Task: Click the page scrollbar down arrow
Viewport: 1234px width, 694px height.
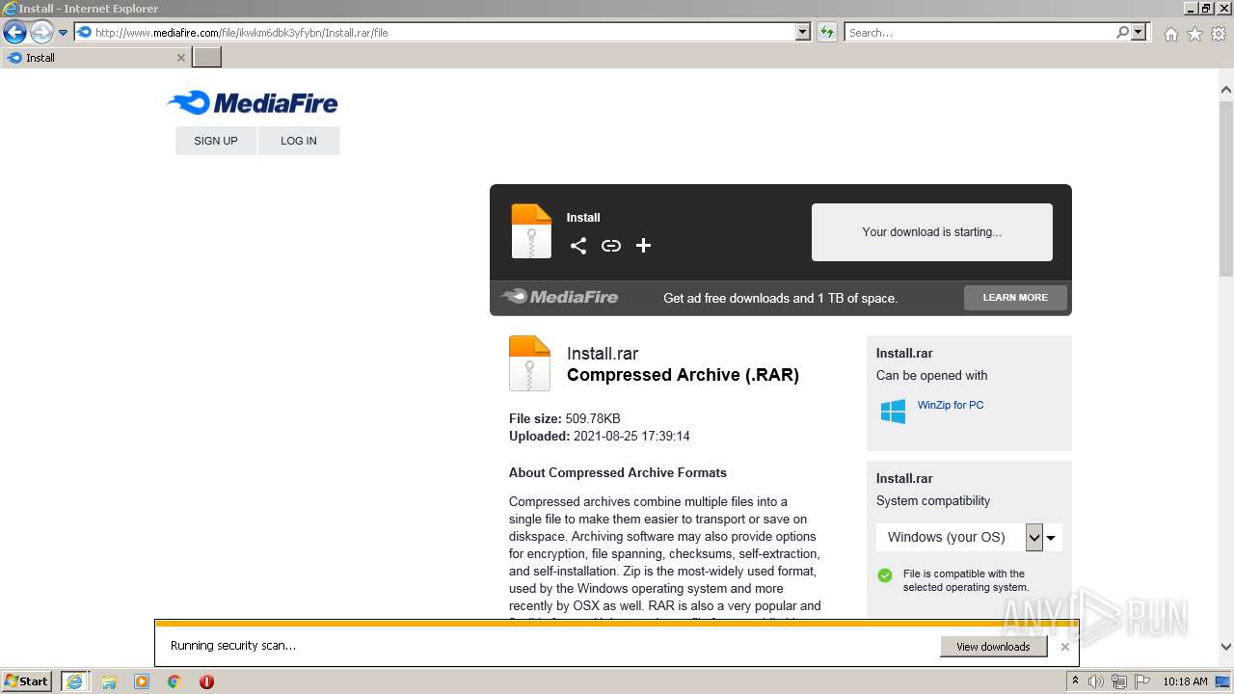Action: point(1225,647)
